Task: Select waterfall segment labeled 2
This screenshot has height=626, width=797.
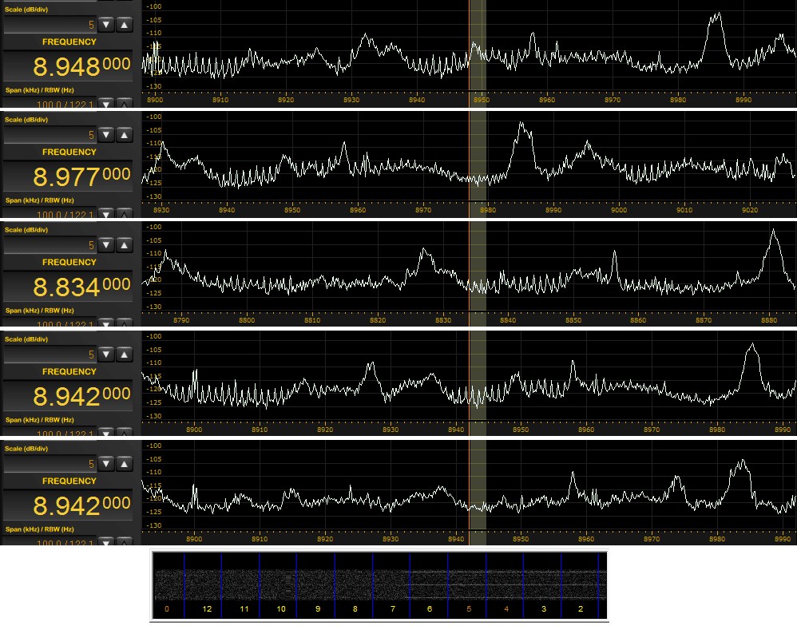Action: pos(581,608)
